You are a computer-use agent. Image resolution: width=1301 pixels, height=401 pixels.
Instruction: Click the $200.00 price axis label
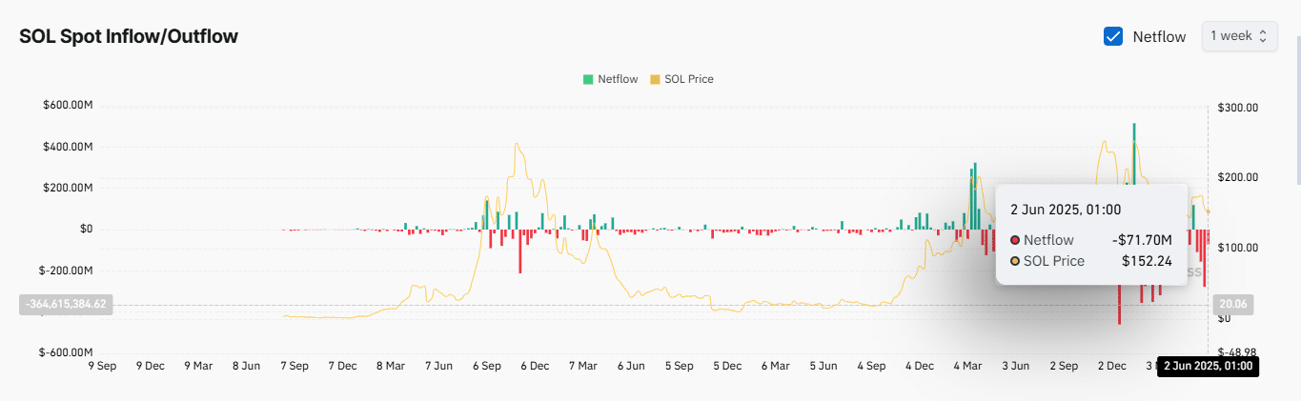click(x=1239, y=177)
